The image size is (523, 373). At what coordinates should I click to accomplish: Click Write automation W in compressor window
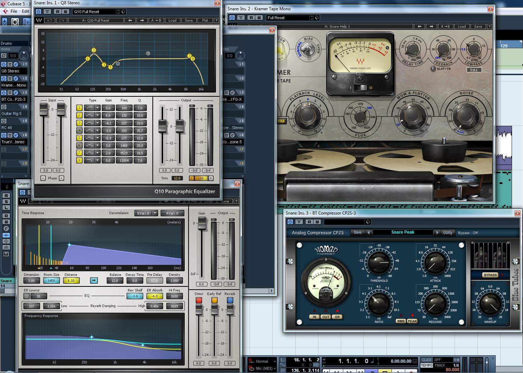[317, 222]
